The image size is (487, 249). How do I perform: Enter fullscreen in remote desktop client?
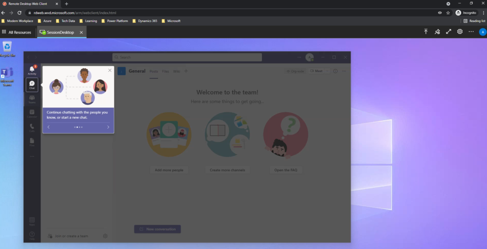[448, 32]
